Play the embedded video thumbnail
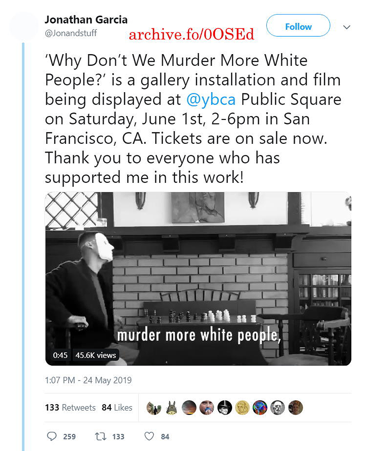The height and width of the screenshot is (451, 367). click(x=198, y=279)
